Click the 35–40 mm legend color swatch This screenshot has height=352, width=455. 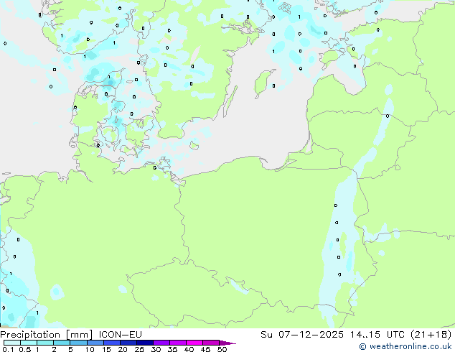(178, 343)
